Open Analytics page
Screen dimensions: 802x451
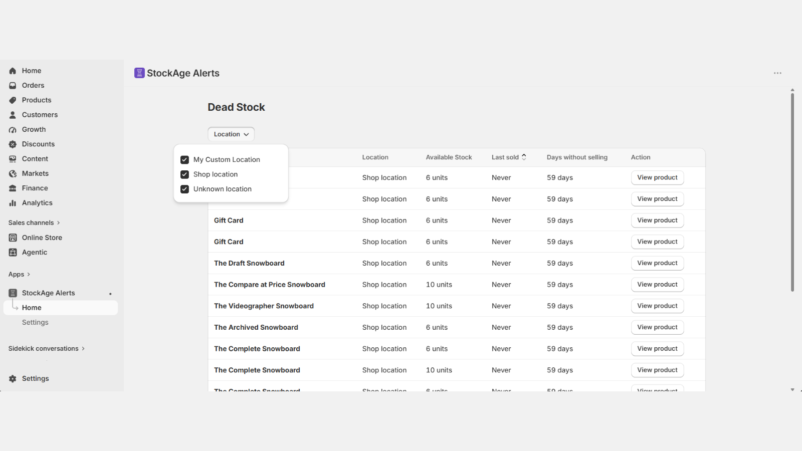click(x=37, y=203)
